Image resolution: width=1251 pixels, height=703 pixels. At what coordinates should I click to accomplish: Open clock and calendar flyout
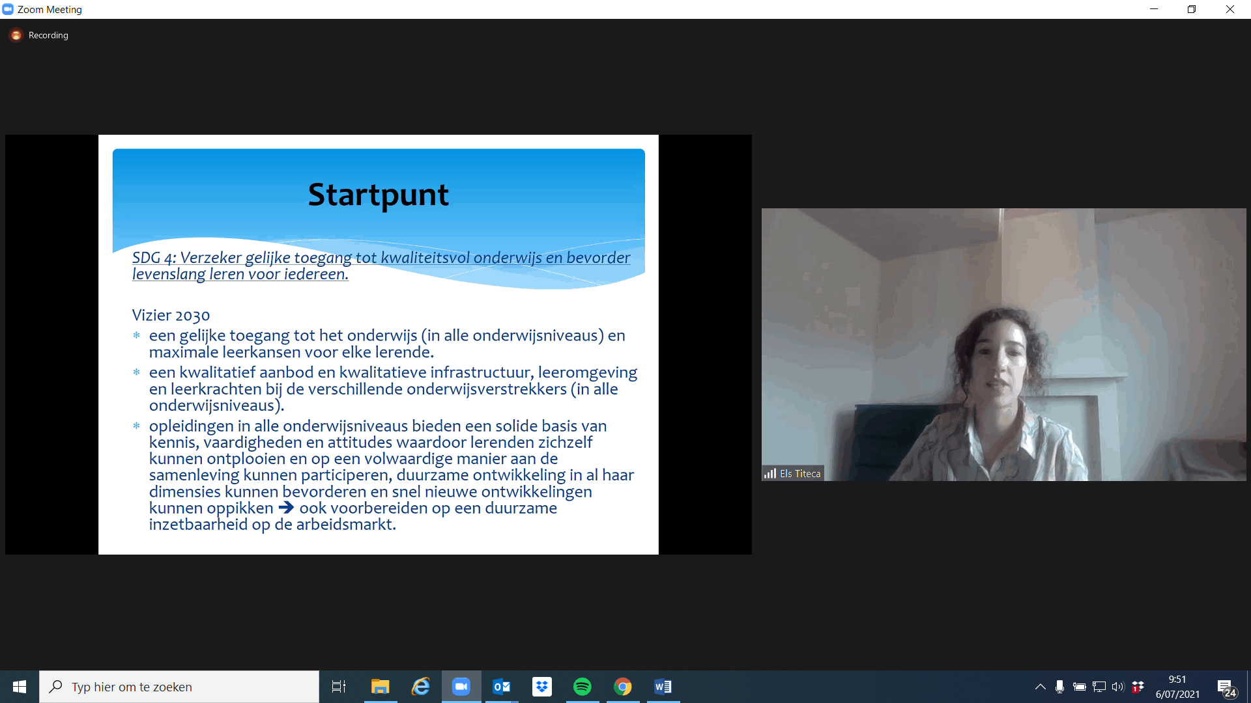point(1177,687)
